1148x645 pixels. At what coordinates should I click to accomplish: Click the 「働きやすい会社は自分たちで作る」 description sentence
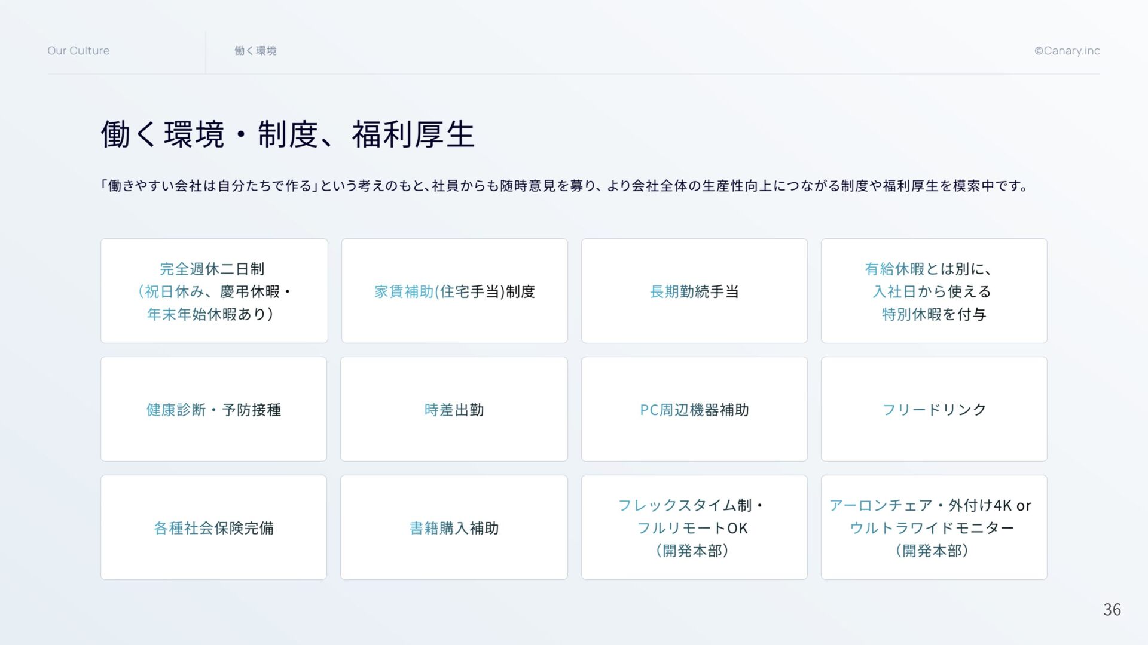coord(564,186)
